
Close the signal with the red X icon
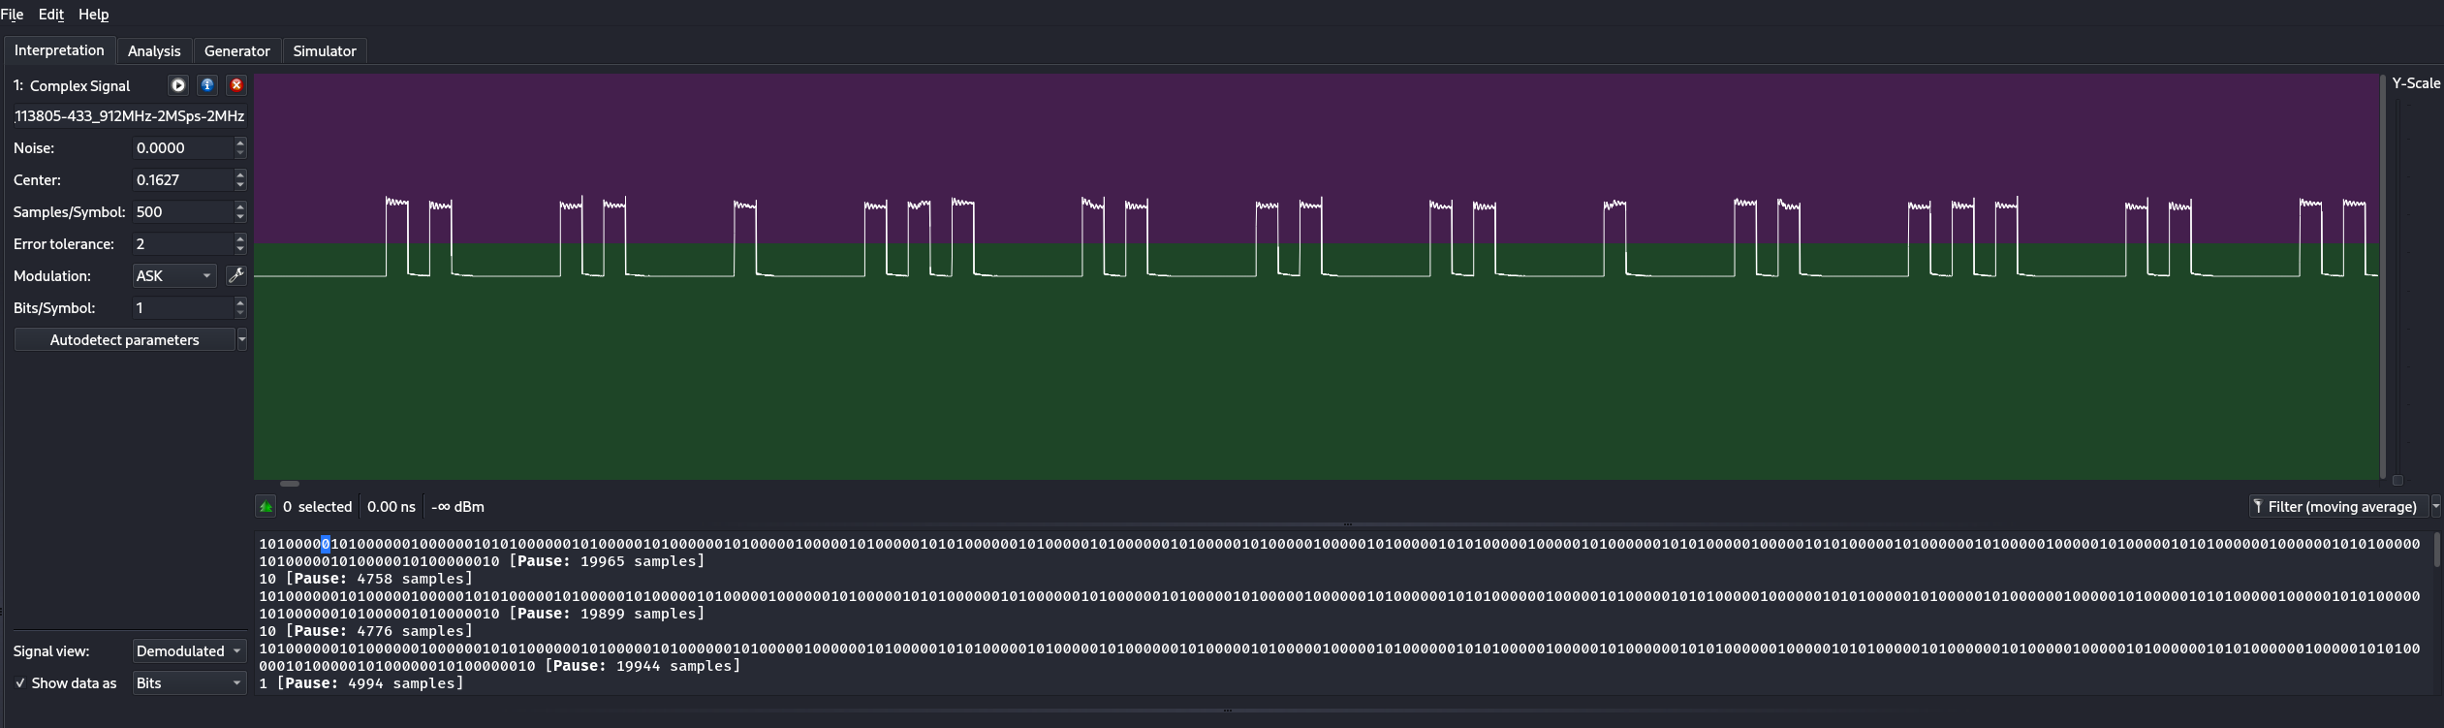click(235, 85)
